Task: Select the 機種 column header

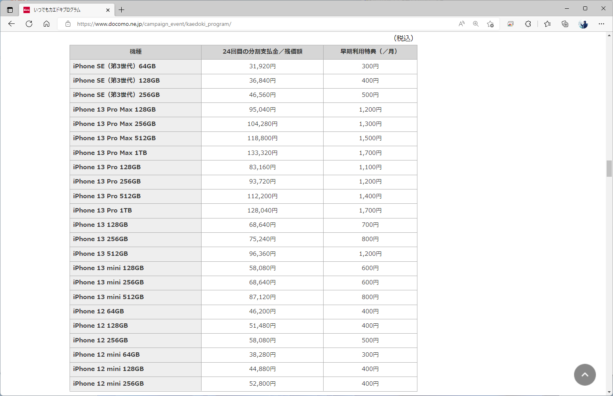Action: pos(136,52)
